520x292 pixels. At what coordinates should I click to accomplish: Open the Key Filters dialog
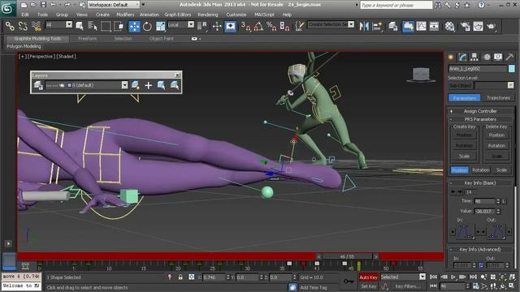click(408, 286)
